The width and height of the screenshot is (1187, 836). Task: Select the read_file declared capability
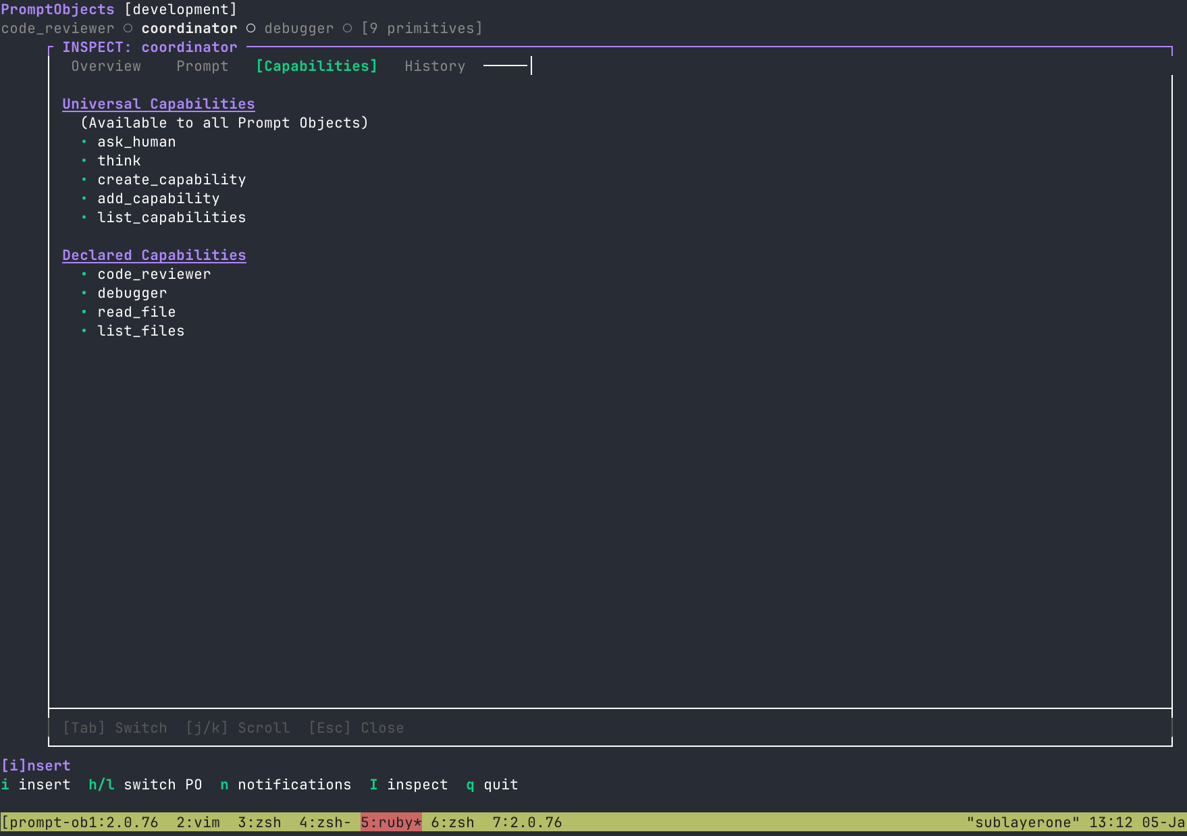pos(136,312)
